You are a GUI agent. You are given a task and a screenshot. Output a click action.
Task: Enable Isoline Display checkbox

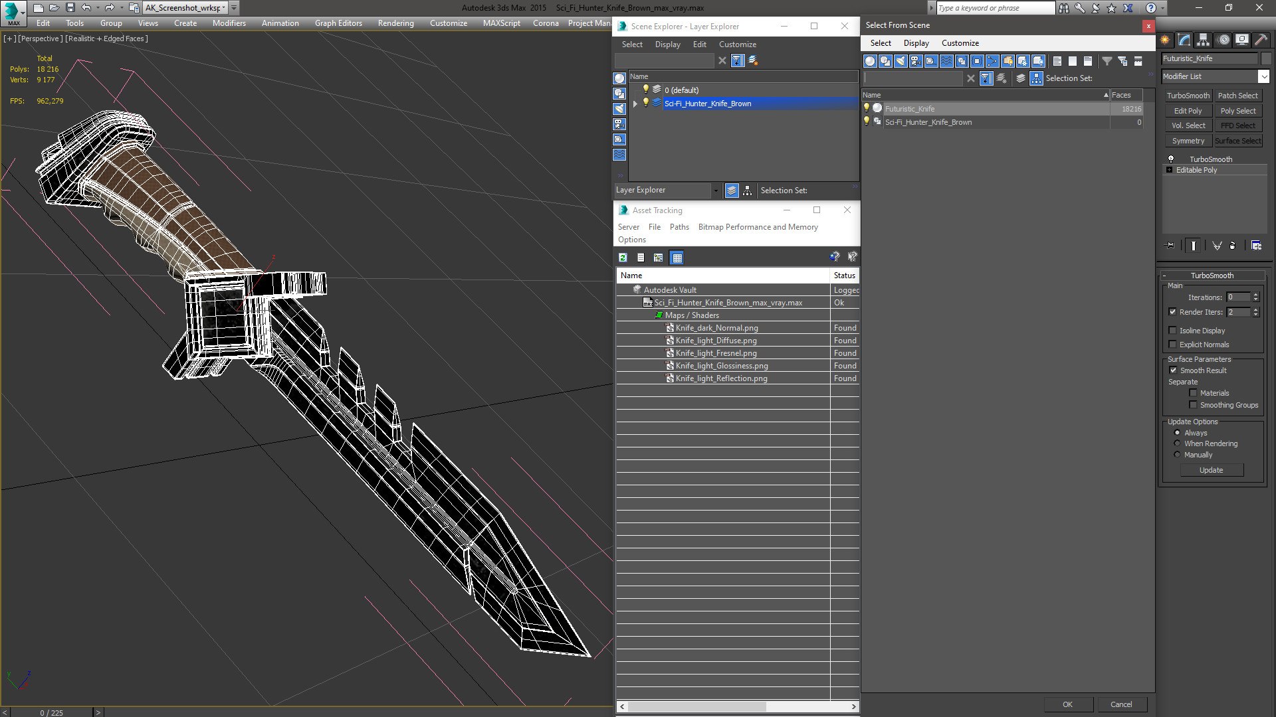pos(1172,331)
